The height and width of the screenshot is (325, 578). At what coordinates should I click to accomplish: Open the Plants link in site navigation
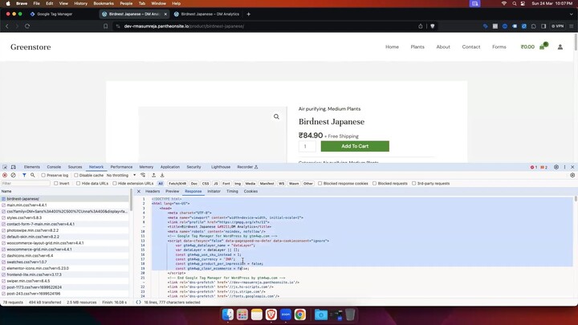417,47
